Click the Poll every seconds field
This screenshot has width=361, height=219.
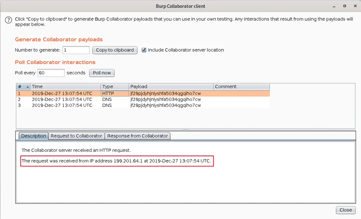point(51,73)
